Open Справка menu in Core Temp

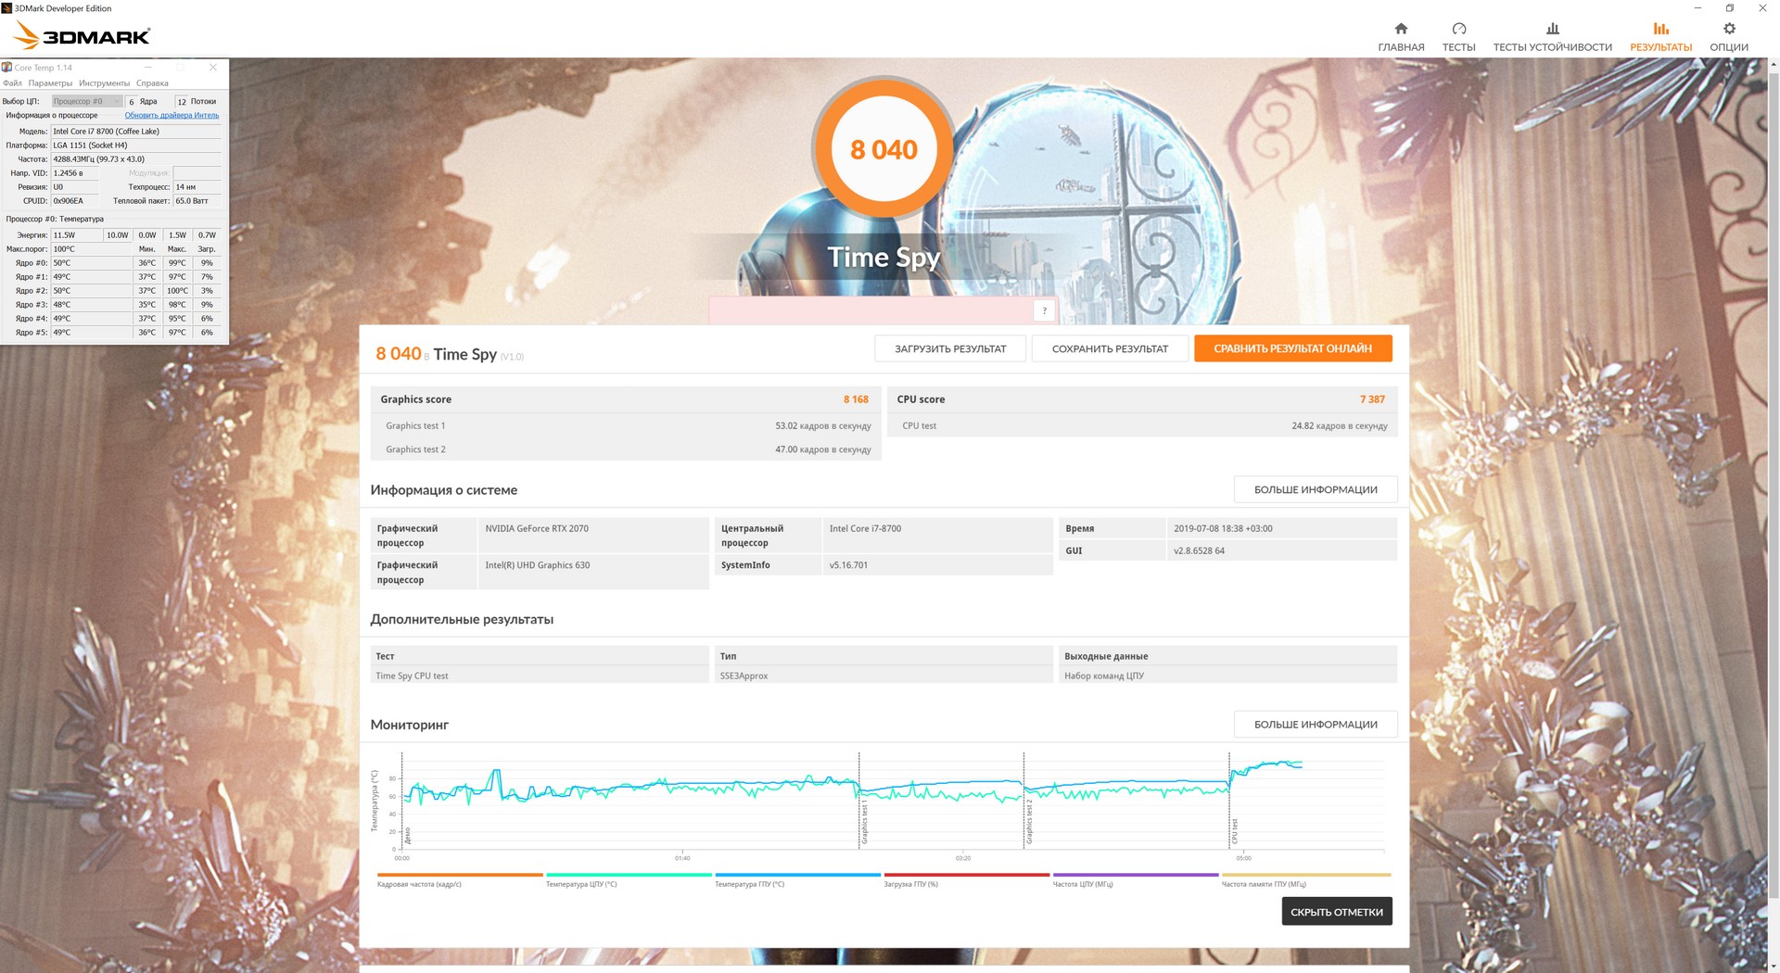click(x=152, y=83)
